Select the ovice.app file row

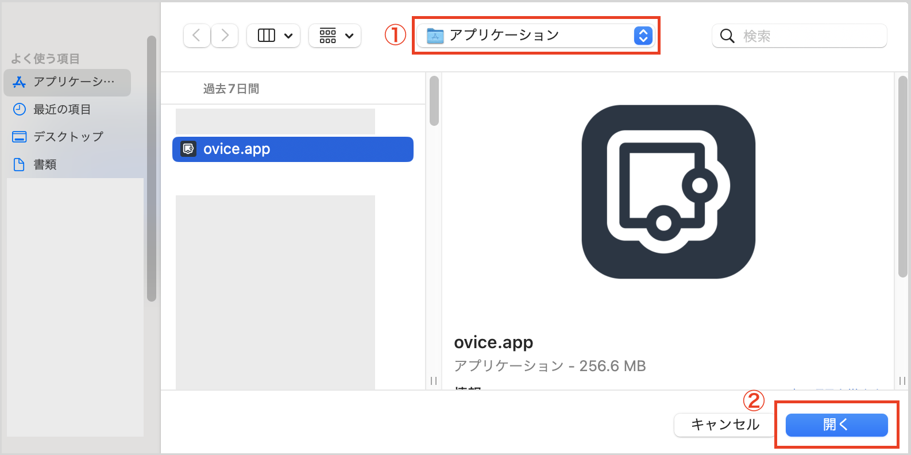pos(293,149)
